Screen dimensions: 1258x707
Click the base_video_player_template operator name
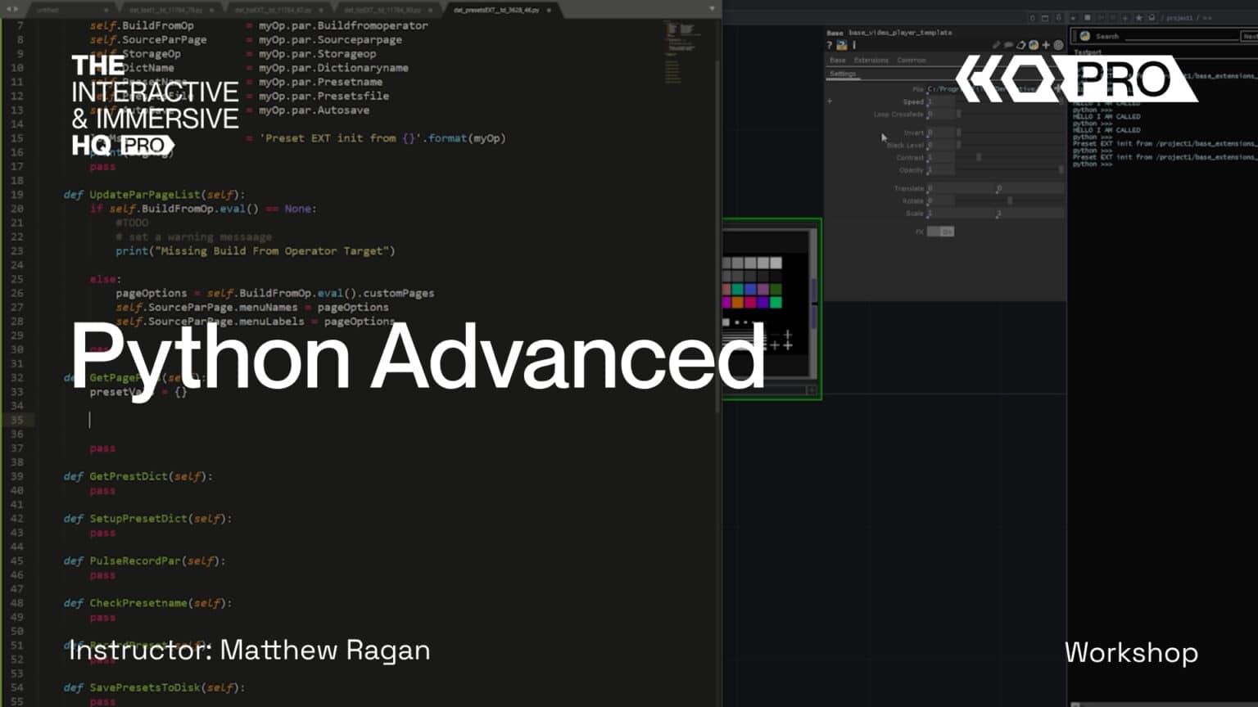pos(900,33)
